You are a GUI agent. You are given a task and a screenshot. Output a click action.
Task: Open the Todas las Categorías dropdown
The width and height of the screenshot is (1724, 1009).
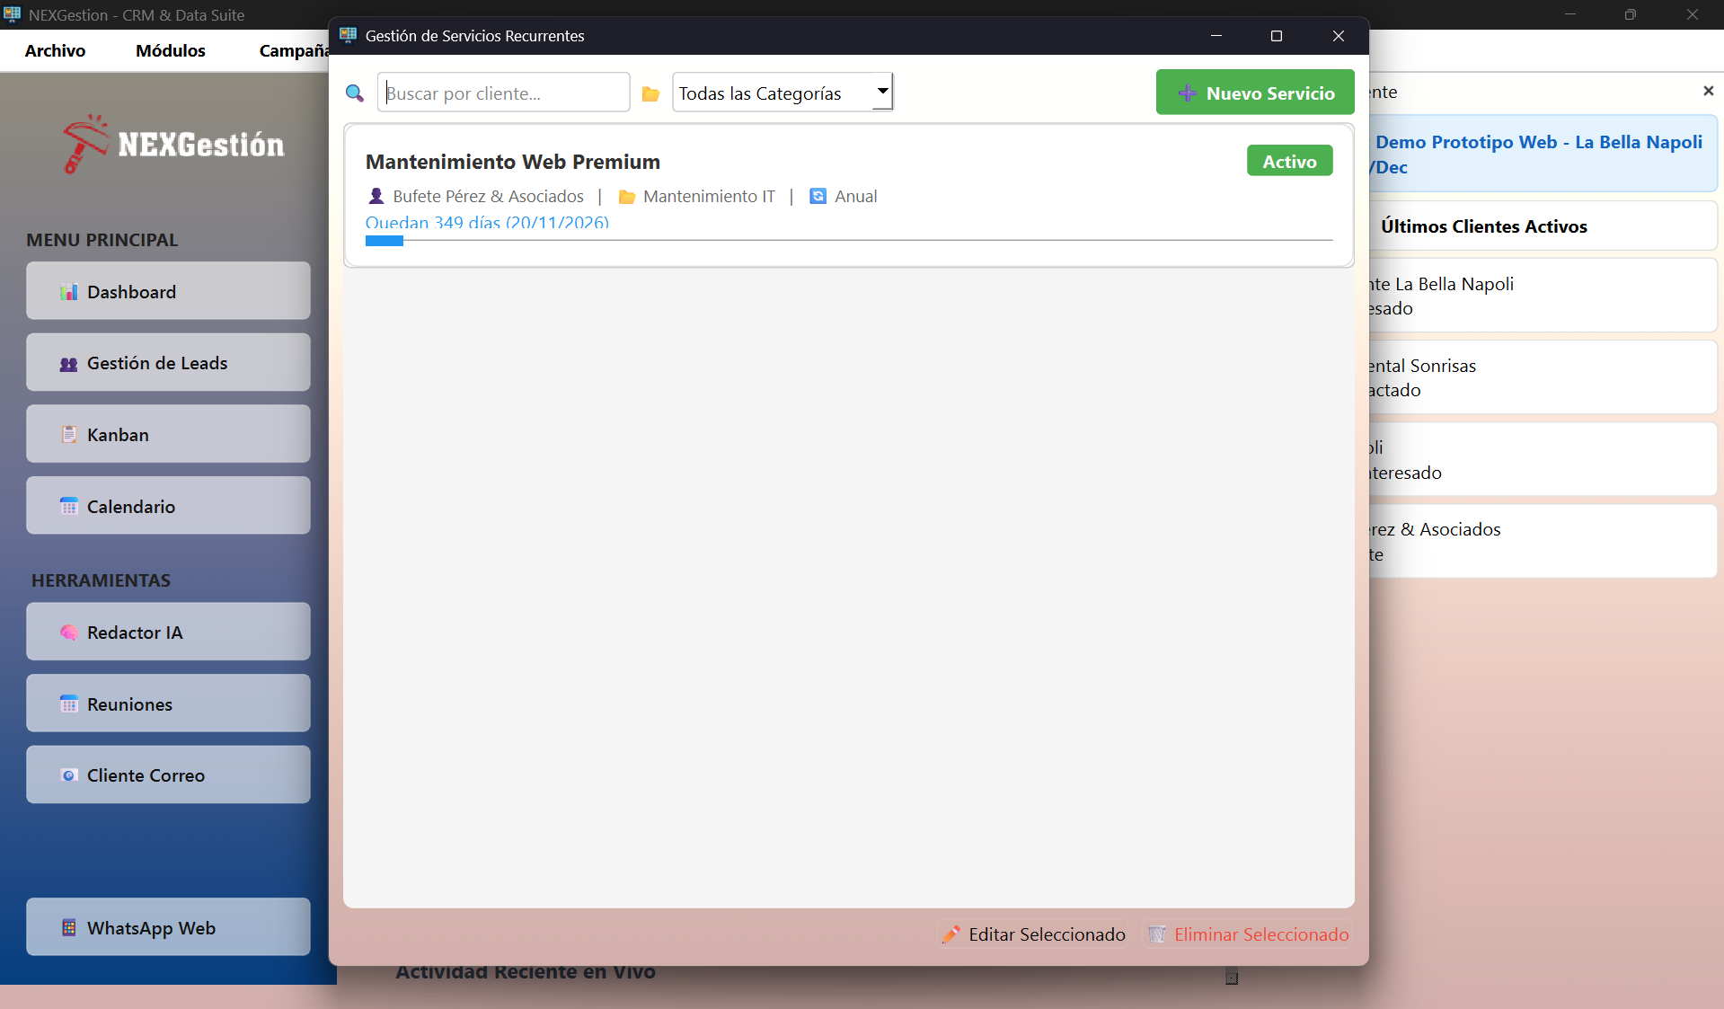782,93
